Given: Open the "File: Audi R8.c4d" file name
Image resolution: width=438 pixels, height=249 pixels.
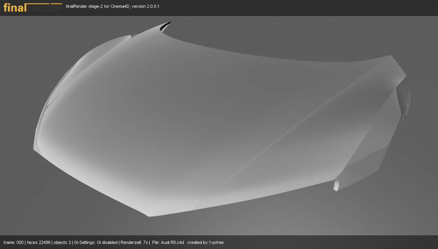Looking at the screenshot, I should click(168, 242).
